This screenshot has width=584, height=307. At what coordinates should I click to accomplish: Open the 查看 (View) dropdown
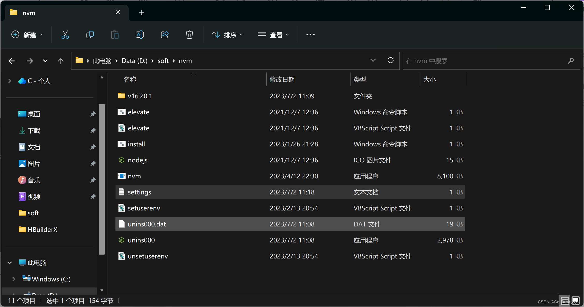pos(273,35)
